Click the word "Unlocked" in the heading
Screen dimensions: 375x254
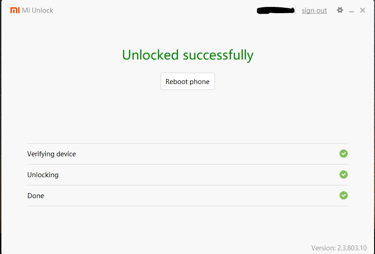tap(150, 55)
